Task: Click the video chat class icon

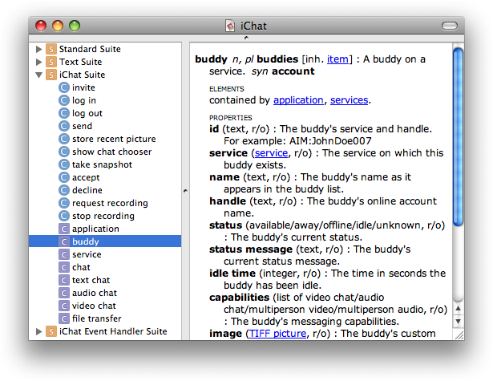Action: 64,306
